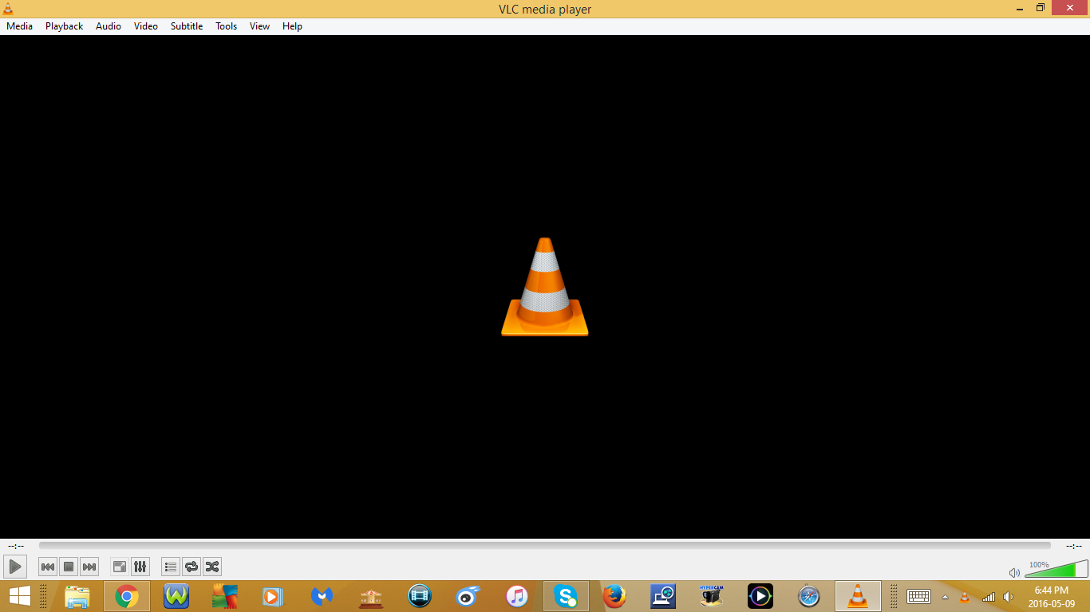
Task: Open Malwarebytes taskbar icon
Action: point(322,596)
